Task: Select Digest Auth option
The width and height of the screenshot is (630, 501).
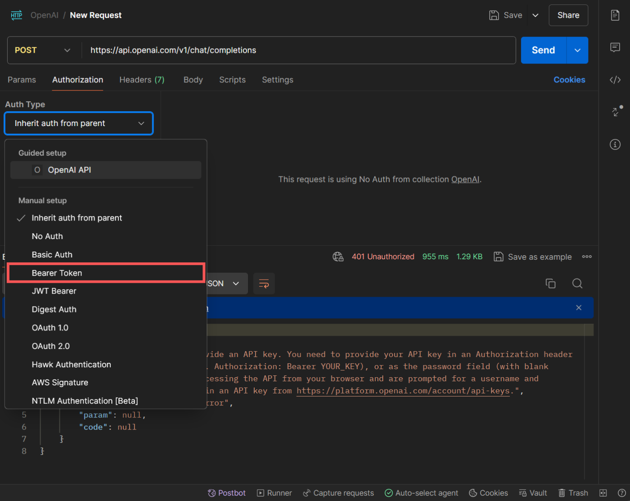Action: [106, 310]
